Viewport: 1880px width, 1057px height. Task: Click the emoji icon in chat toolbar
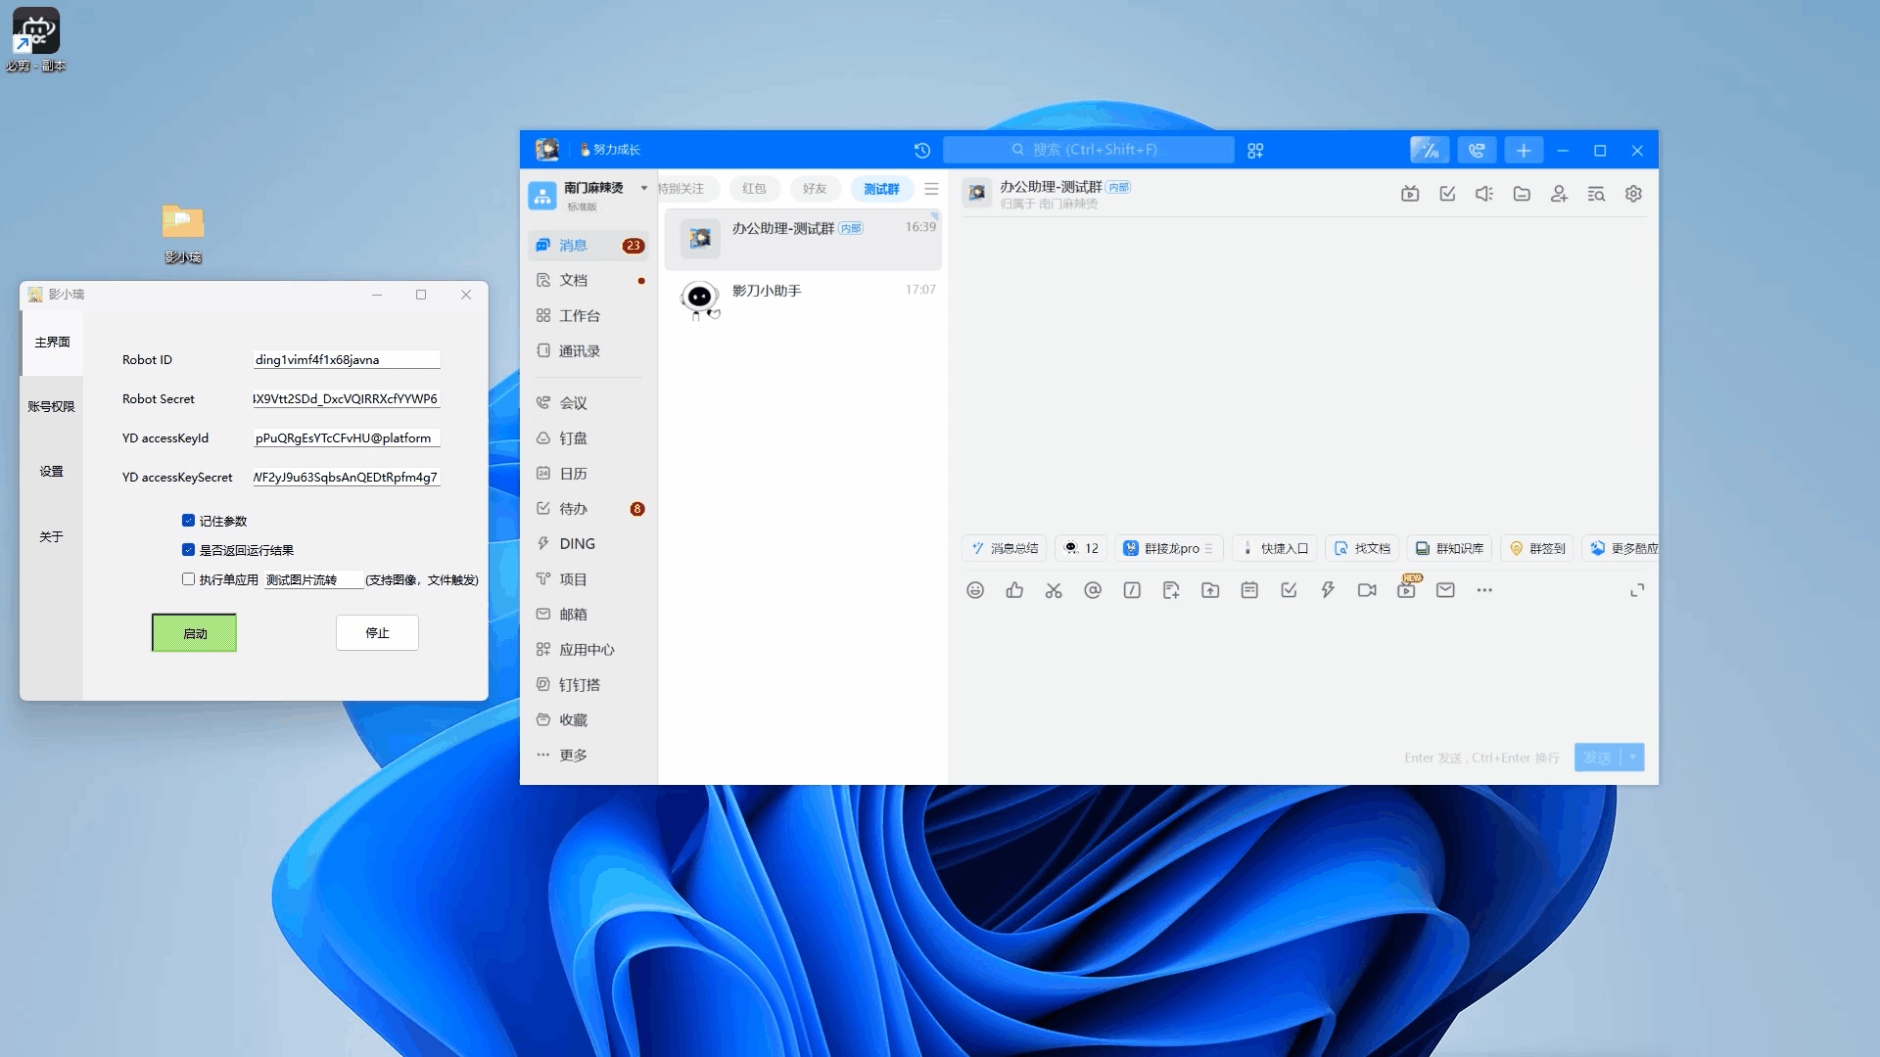(x=974, y=590)
